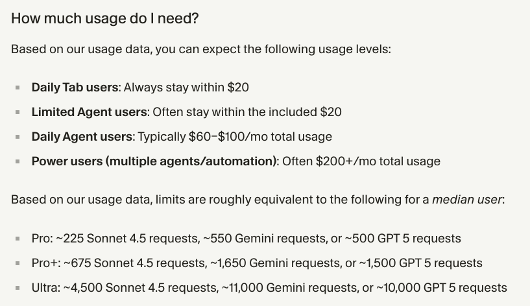Click the bold "Daily Tab users" label
This screenshot has height=306, width=530.
[x=76, y=87]
